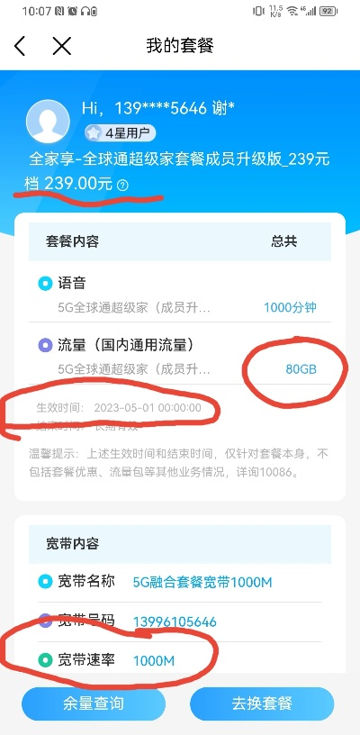Image resolution: width=360 pixels, height=735 pixels.
Task: Tap the 4星用户 star badge
Action: point(120,133)
